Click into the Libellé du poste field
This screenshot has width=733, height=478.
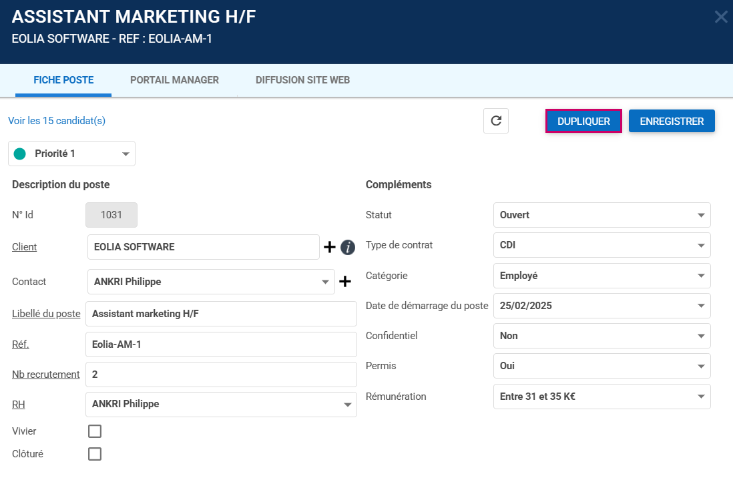[221, 314]
